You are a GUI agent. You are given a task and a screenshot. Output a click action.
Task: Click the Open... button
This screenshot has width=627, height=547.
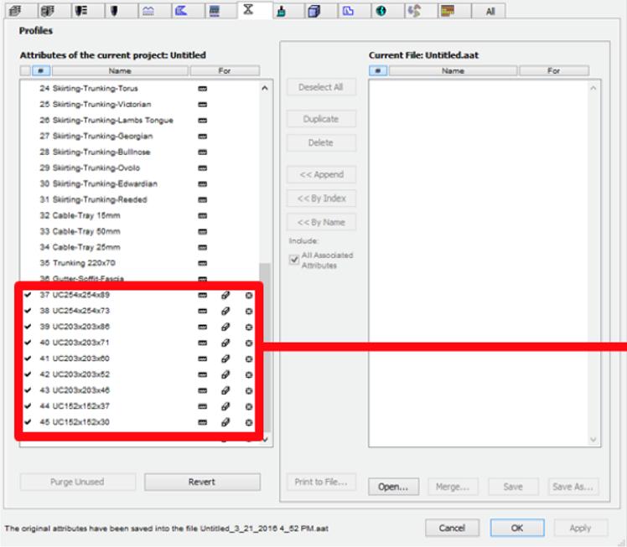pyautogui.click(x=393, y=487)
